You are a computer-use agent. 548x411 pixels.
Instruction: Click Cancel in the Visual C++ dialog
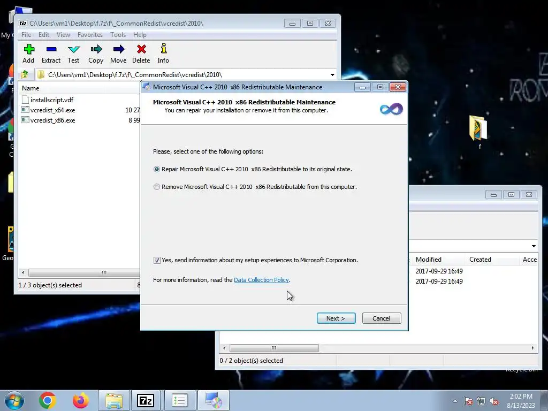click(x=381, y=318)
